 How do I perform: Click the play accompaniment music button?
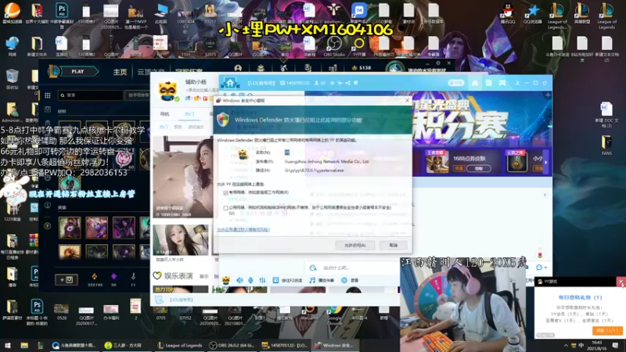(322, 280)
